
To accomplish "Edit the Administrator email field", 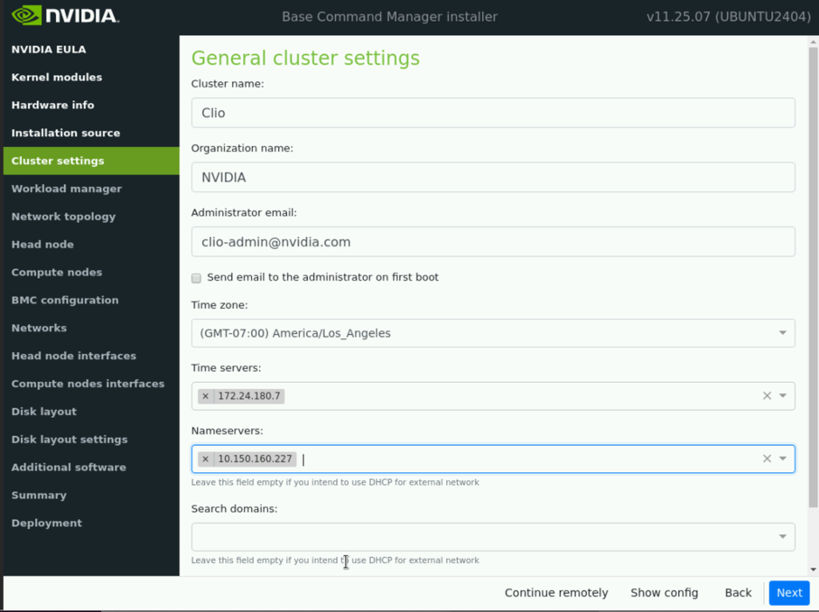I will [x=493, y=241].
